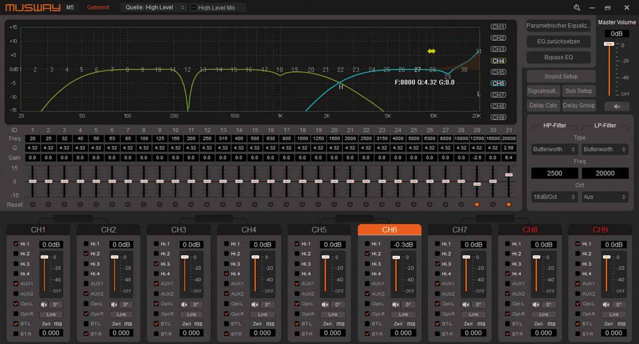Click Parametrischer Equalizer button
This screenshot has width=639, height=344.
pos(559,26)
